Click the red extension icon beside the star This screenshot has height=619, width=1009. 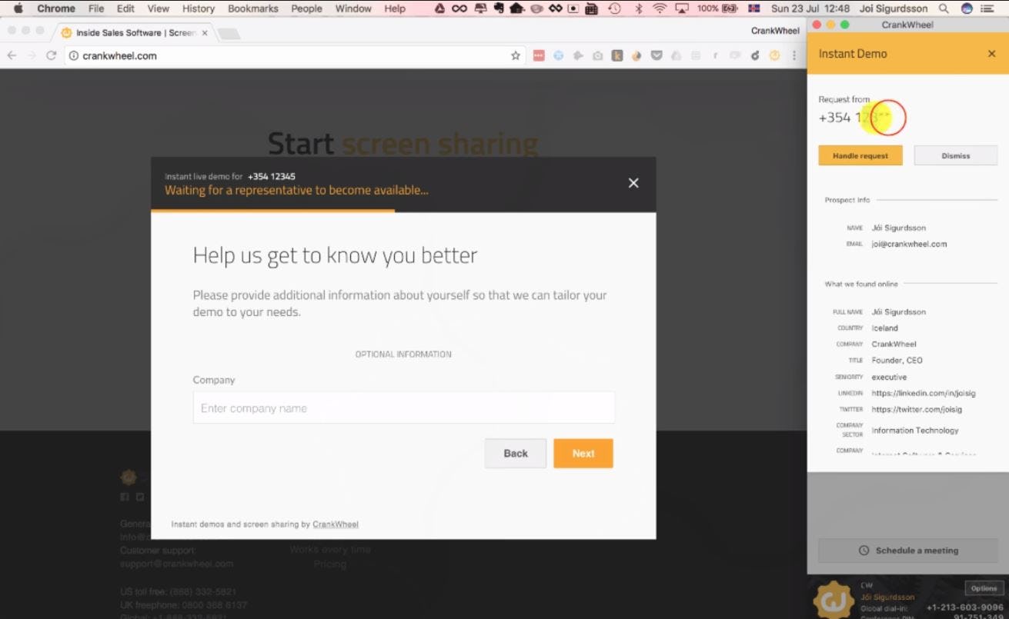[x=539, y=55]
